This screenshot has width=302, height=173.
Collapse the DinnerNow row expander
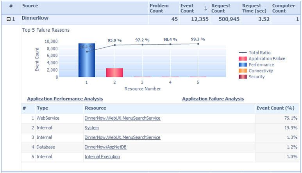9,19
